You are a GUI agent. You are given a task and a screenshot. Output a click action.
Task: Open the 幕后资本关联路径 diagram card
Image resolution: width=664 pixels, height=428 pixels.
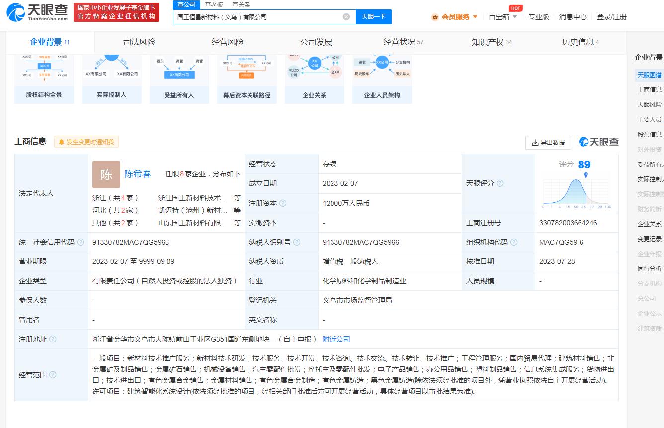pyautogui.click(x=247, y=79)
